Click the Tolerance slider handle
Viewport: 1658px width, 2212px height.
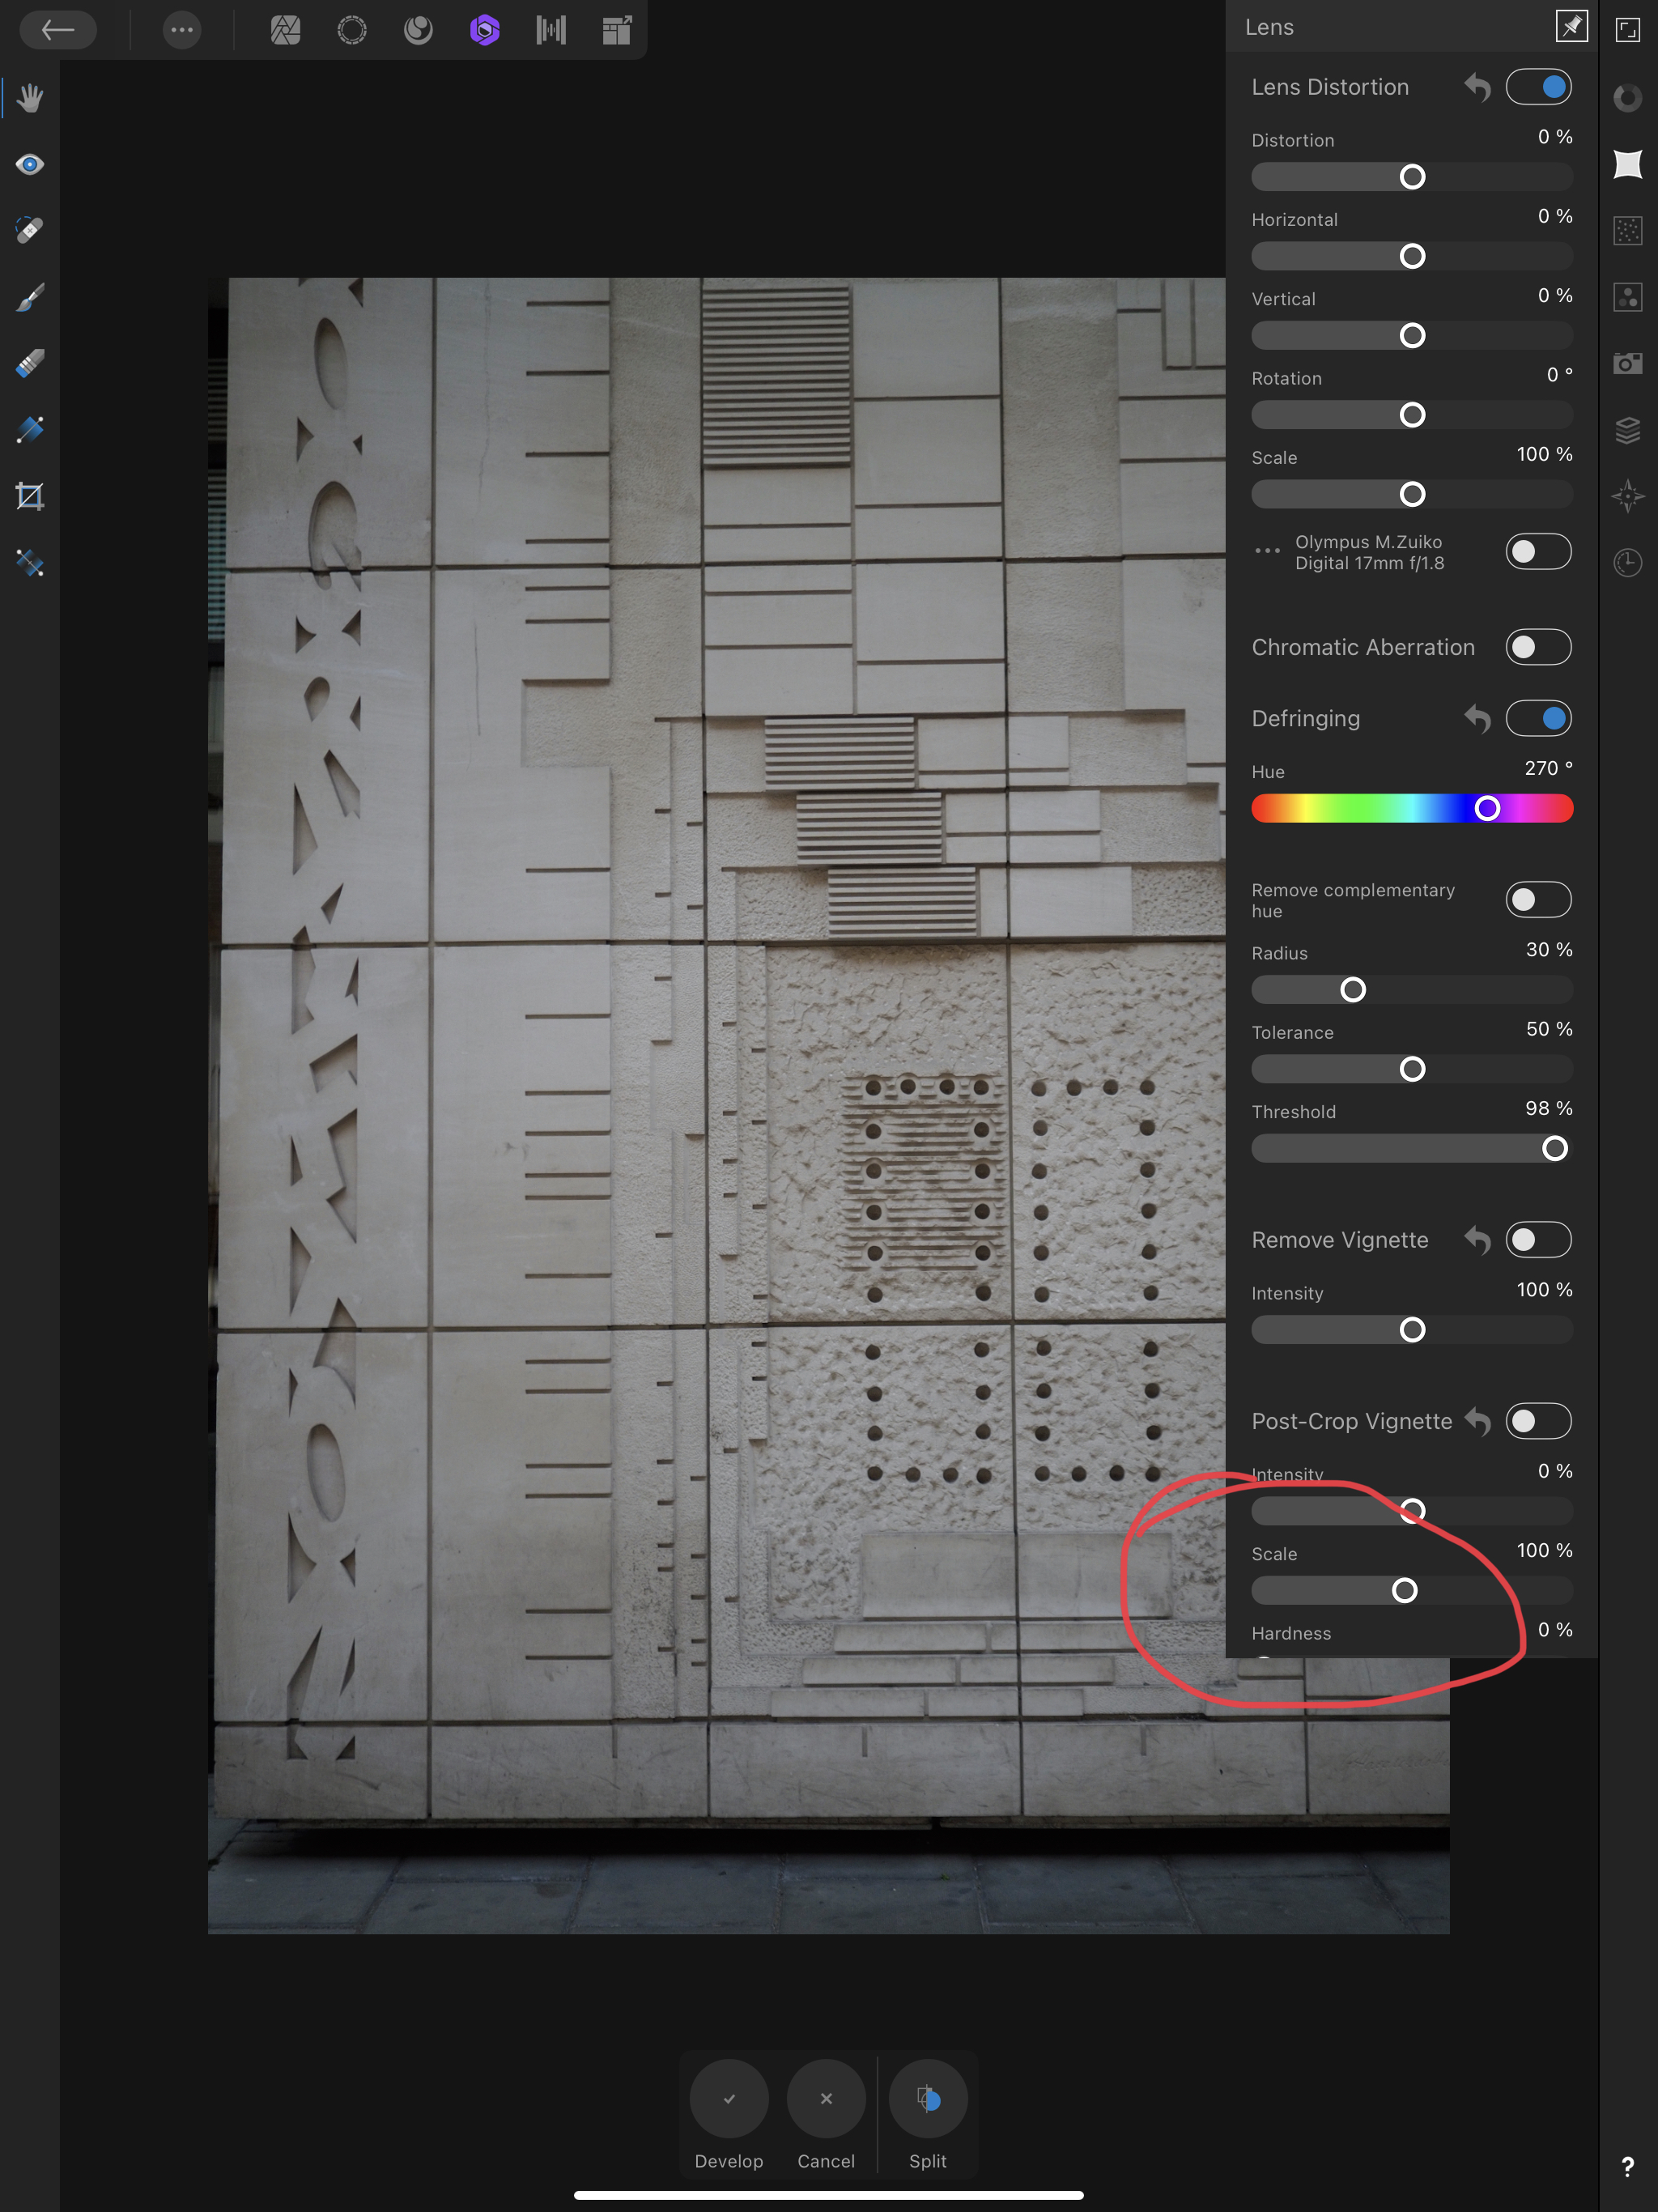[x=1412, y=1069]
